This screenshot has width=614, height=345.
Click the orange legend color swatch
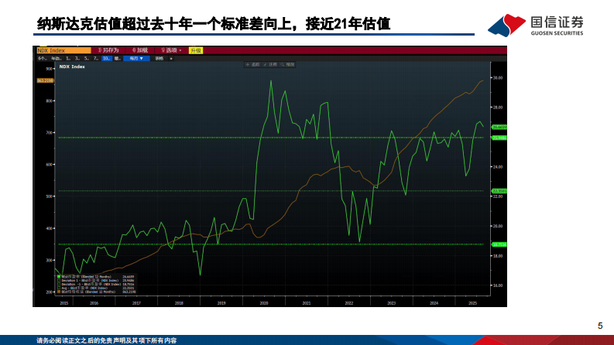[x=58, y=292]
